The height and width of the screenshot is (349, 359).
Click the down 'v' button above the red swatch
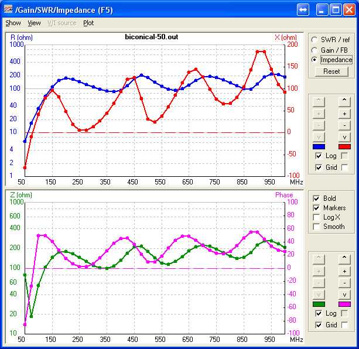344,136
